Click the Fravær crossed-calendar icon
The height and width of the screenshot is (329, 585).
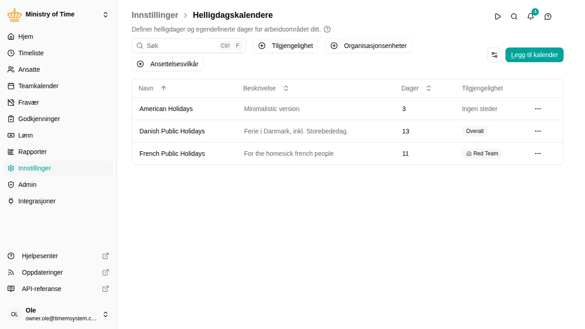pos(11,102)
